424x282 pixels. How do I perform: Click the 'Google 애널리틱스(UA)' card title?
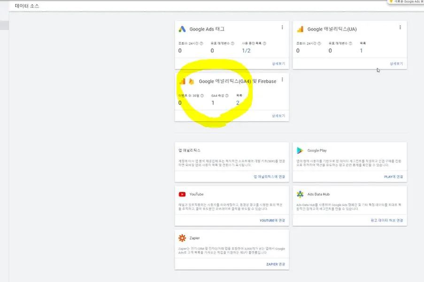pyautogui.click(x=332, y=29)
